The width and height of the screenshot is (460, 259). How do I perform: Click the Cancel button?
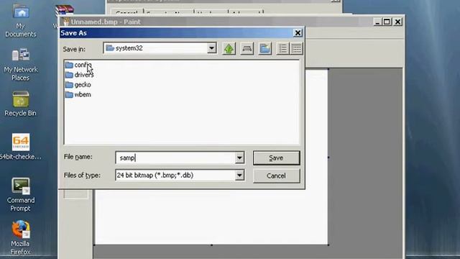276,176
